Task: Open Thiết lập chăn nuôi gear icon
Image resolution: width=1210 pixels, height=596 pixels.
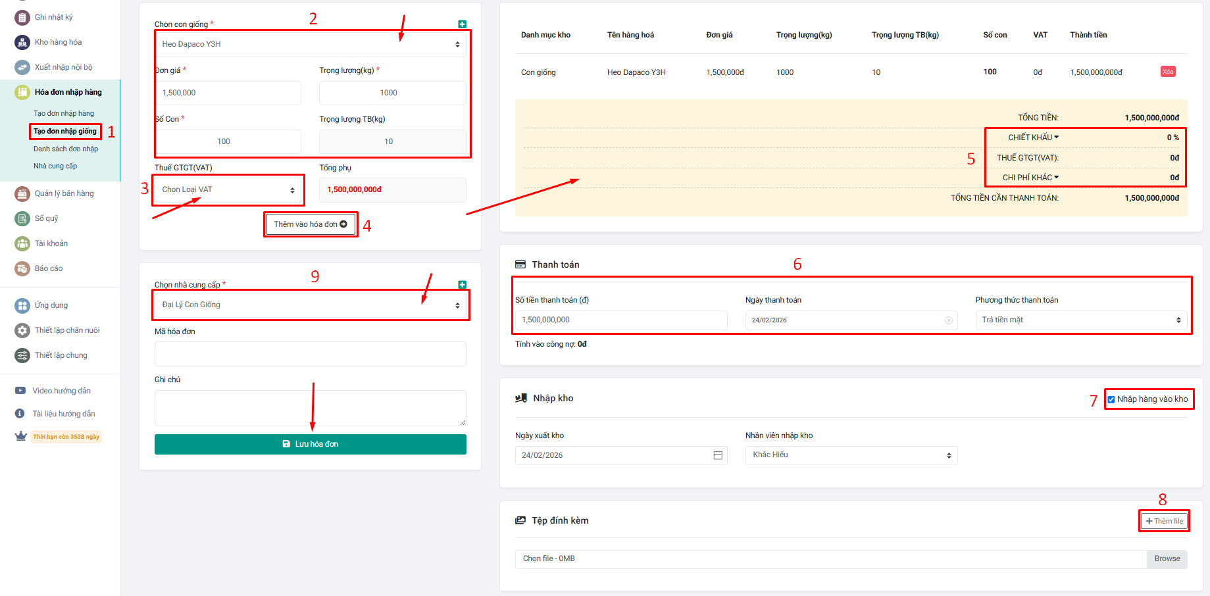Action: coord(22,330)
